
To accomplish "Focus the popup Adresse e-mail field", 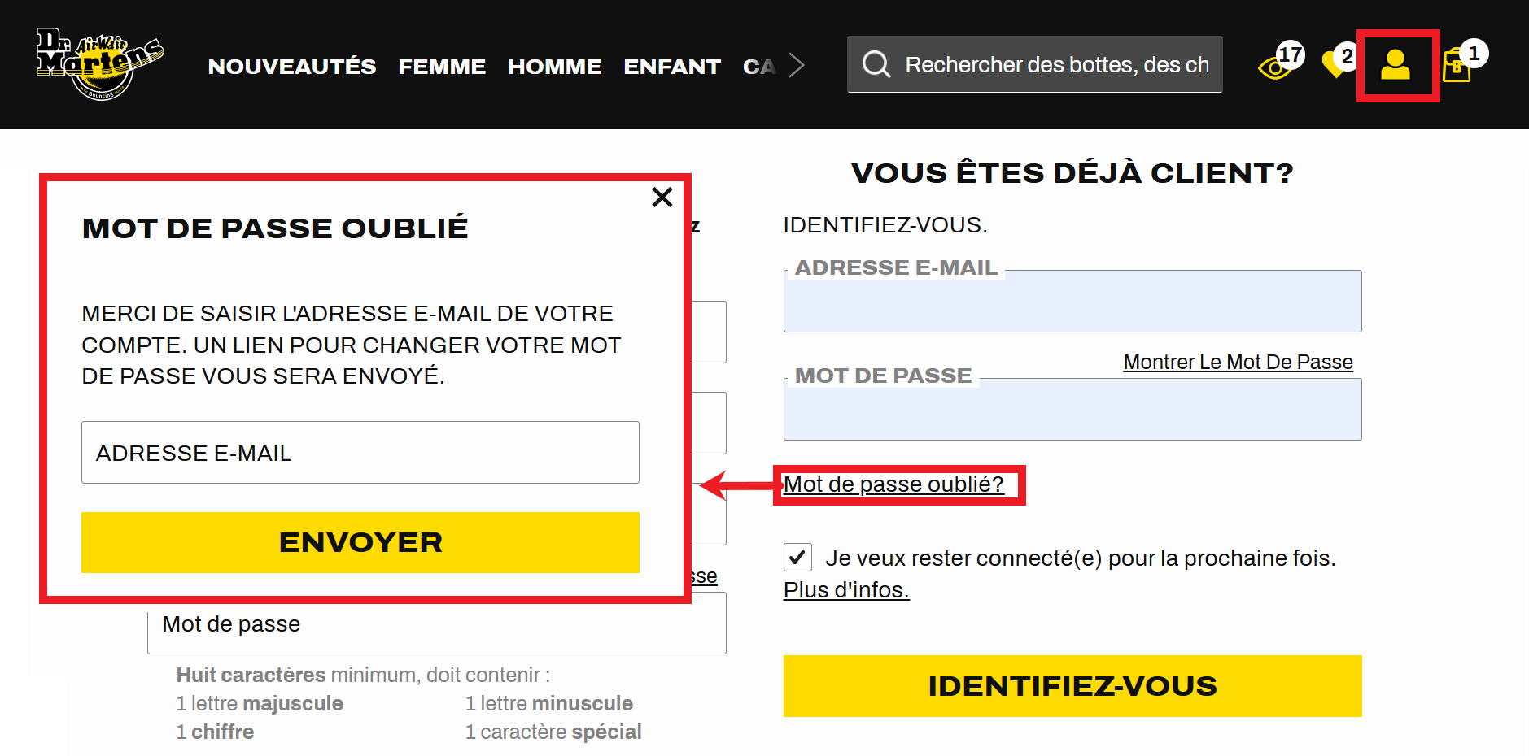I will pyautogui.click(x=360, y=452).
